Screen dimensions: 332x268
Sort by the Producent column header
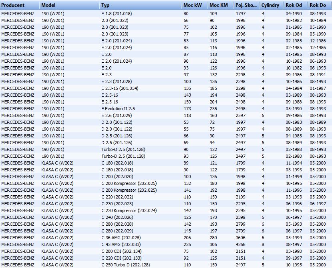[20, 5]
